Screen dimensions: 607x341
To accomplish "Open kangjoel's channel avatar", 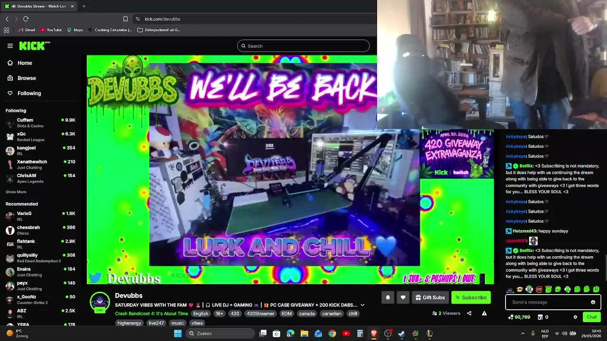I will pos(10,151).
